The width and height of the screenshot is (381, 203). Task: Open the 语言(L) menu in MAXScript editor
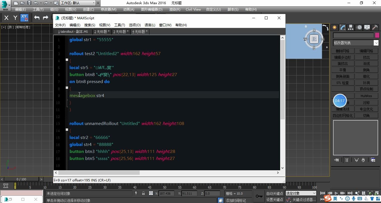point(150,25)
